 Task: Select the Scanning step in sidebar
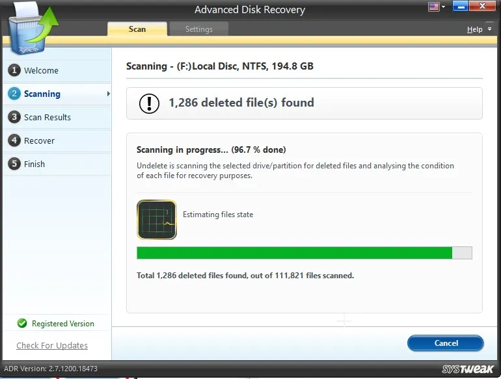pyautogui.click(x=57, y=94)
